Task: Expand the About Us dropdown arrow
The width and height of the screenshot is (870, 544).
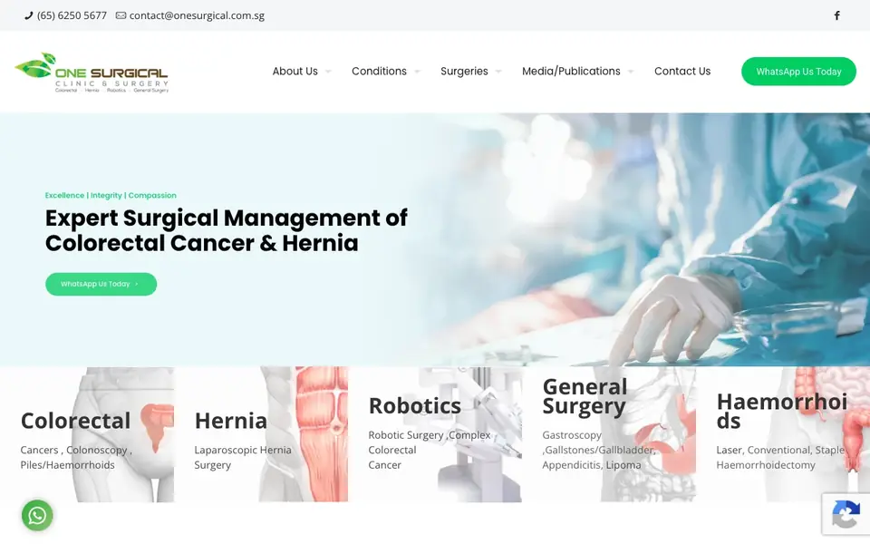Action: tap(328, 72)
